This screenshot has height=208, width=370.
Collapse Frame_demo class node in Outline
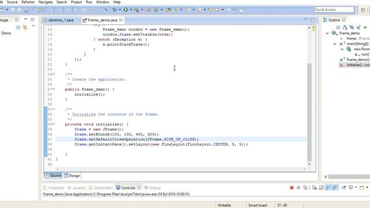[327, 34]
